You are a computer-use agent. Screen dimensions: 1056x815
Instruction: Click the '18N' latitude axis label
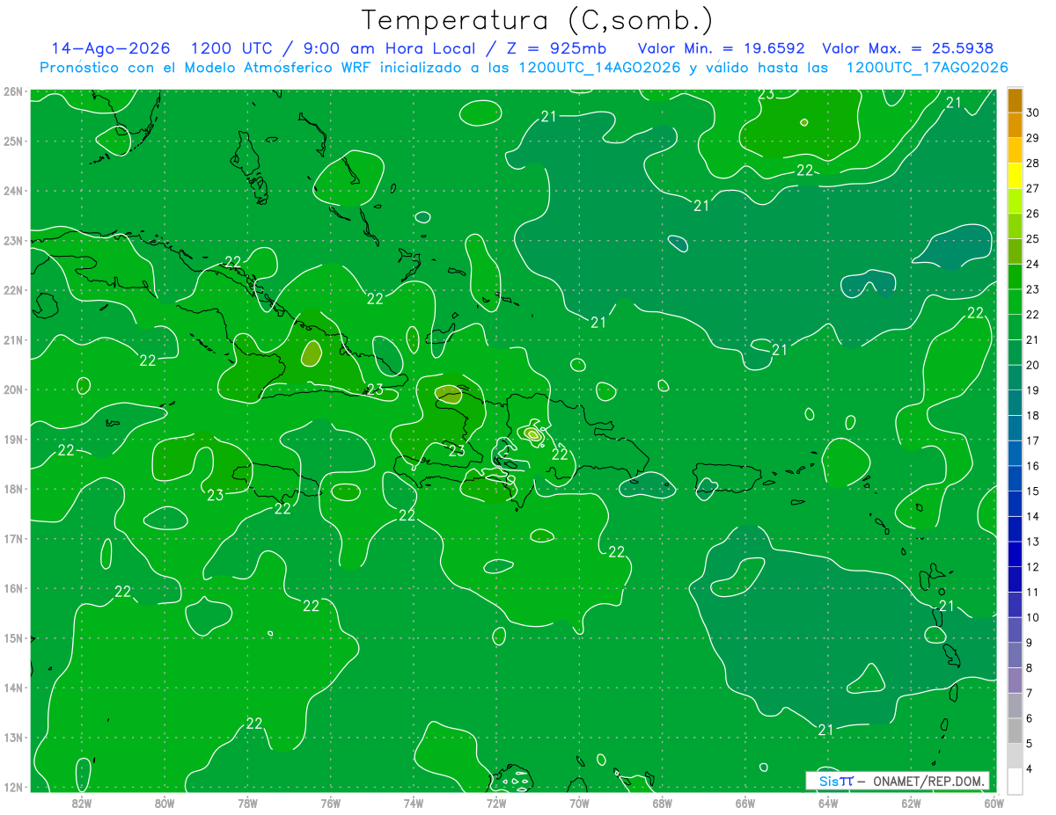pos(12,489)
